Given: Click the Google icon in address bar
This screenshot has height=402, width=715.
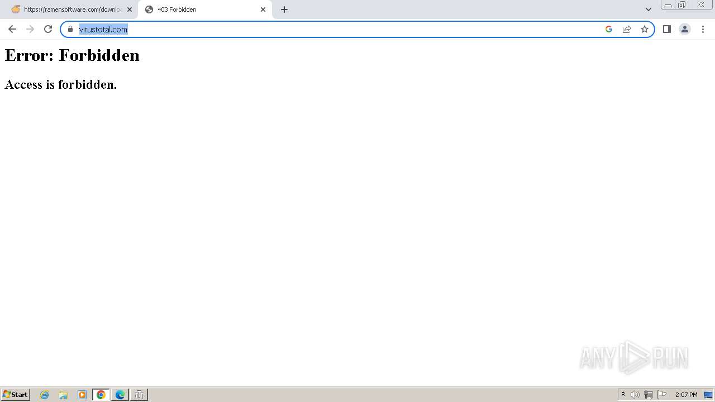Looking at the screenshot, I should [609, 29].
